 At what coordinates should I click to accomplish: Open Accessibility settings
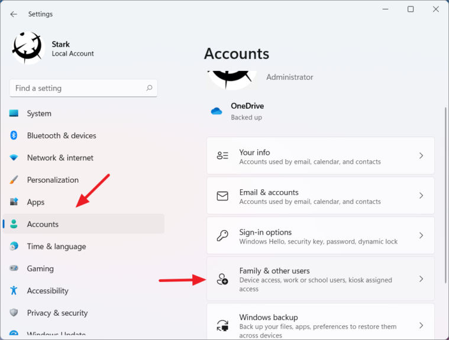coord(83,290)
